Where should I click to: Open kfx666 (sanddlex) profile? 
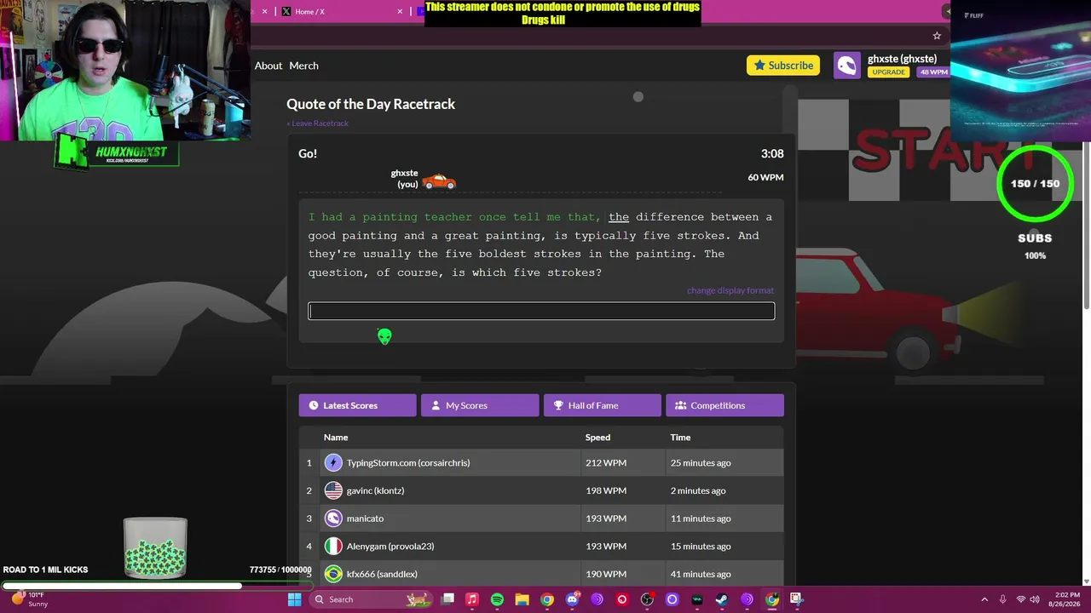coord(382,574)
